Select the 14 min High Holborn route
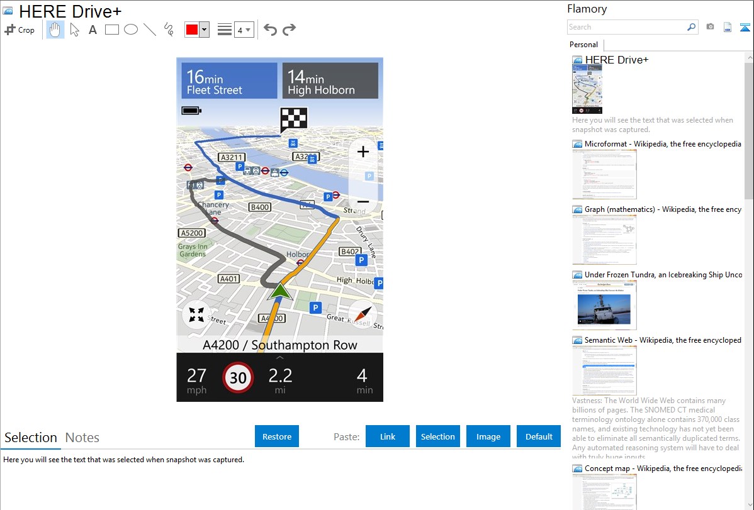The height and width of the screenshot is (510, 754). pyautogui.click(x=330, y=80)
